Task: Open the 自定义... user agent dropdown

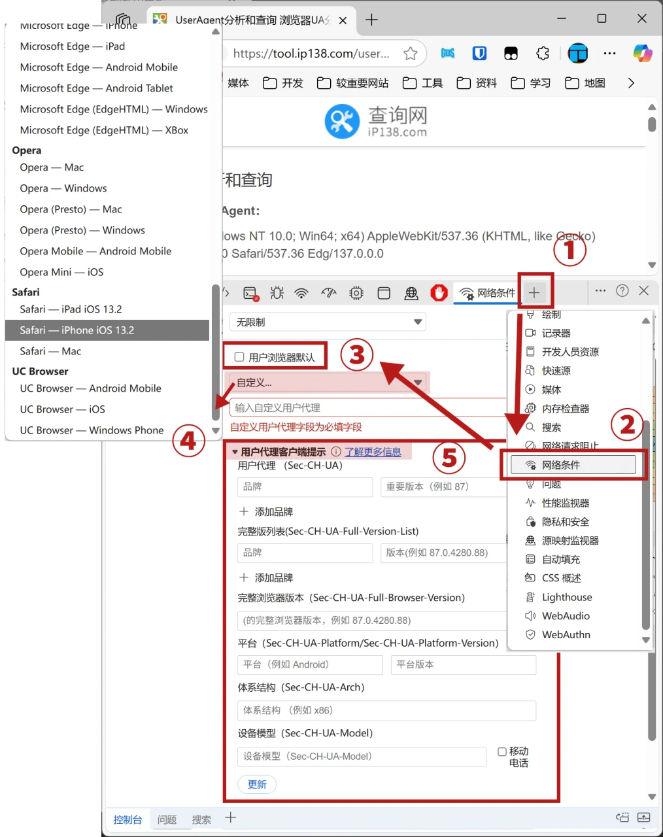Action: coord(328,383)
